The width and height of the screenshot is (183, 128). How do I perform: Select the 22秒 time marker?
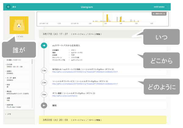(44, 82)
